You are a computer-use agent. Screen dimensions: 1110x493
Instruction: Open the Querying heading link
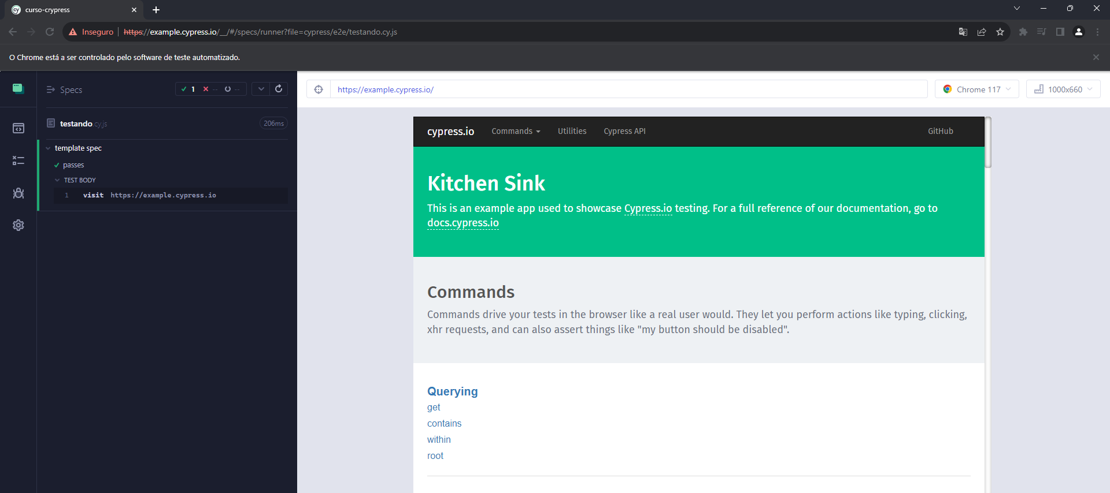(x=453, y=391)
